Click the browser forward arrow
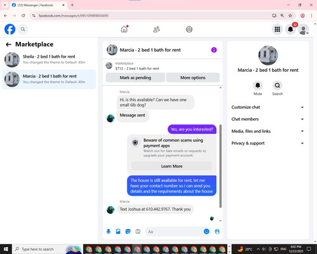The height and width of the screenshot is (254, 317). pyautogui.click(x=15, y=15)
